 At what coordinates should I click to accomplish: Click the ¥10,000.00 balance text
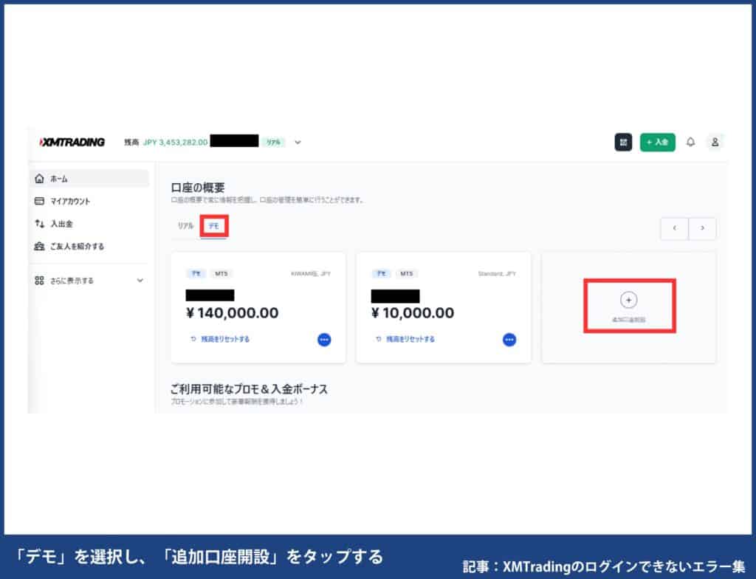412,313
